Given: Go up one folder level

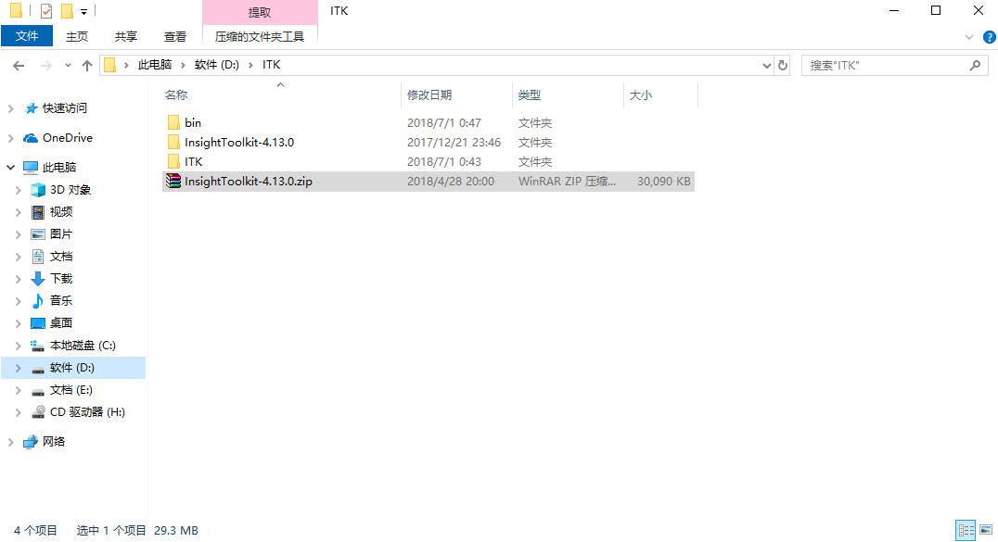Looking at the screenshot, I should pos(87,65).
